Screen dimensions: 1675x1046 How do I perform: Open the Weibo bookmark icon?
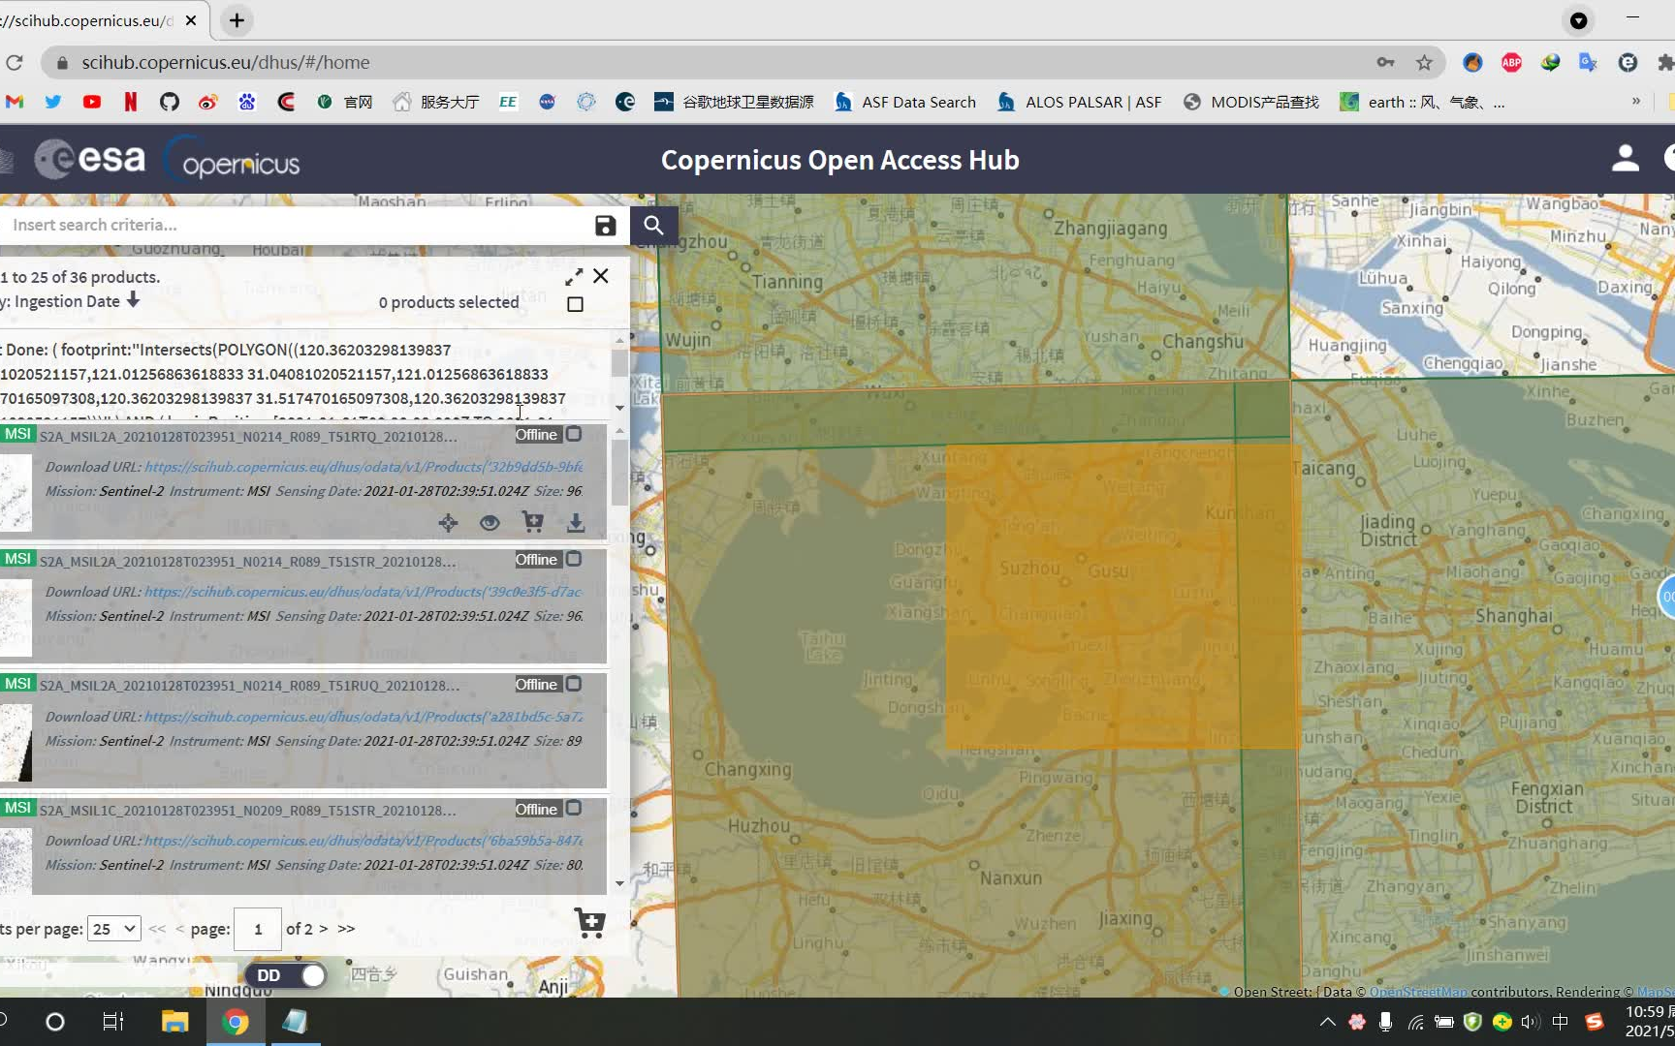click(x=208, y=102)
